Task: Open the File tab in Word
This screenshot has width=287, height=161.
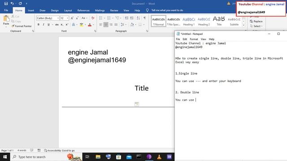Action: click(6, 10)
